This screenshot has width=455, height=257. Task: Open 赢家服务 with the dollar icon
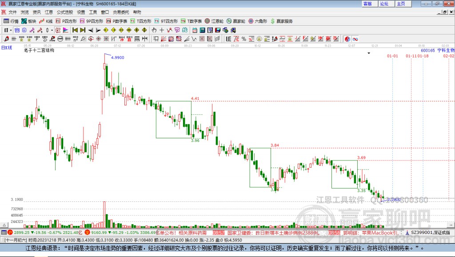pyautogui.click(x=281, y=21)
